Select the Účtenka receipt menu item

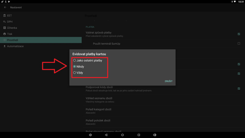coord(12,28)
